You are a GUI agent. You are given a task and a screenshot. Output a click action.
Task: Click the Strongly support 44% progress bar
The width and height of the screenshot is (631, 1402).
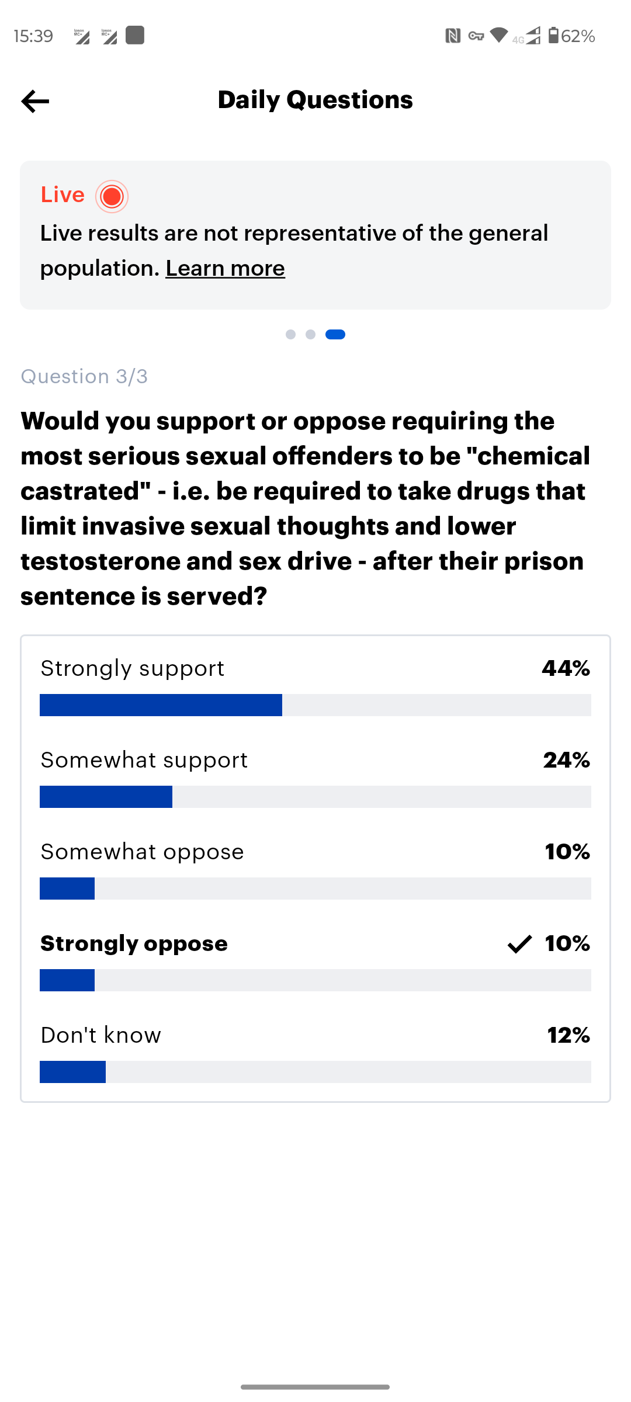coord(315,705)
